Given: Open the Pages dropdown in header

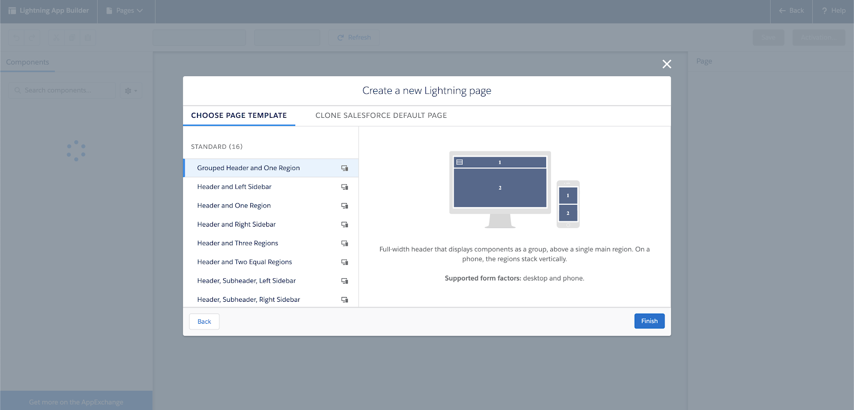Looking at the screenshot, I should tap(125, 11).
